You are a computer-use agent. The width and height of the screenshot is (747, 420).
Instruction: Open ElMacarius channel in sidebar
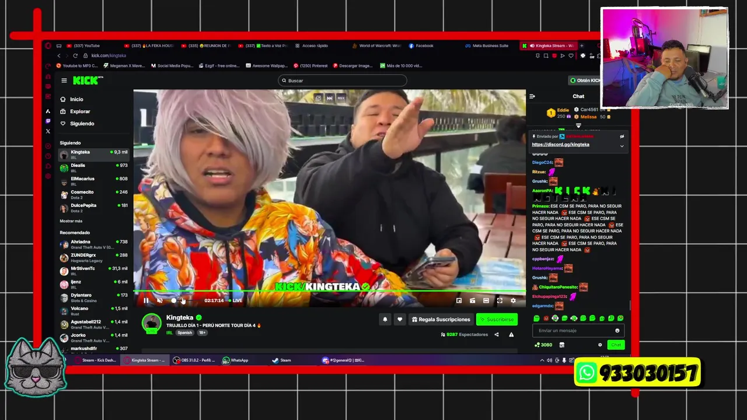[x=93, y=181]
